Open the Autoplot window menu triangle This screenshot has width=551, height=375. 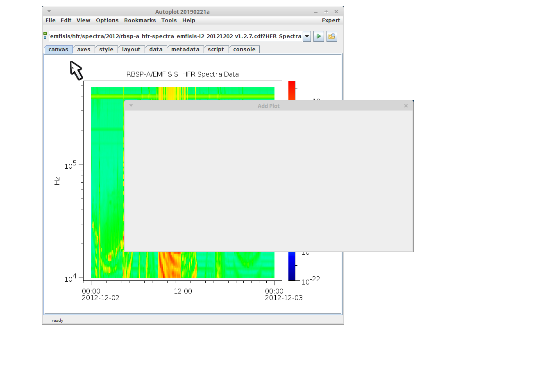point(49,11)
